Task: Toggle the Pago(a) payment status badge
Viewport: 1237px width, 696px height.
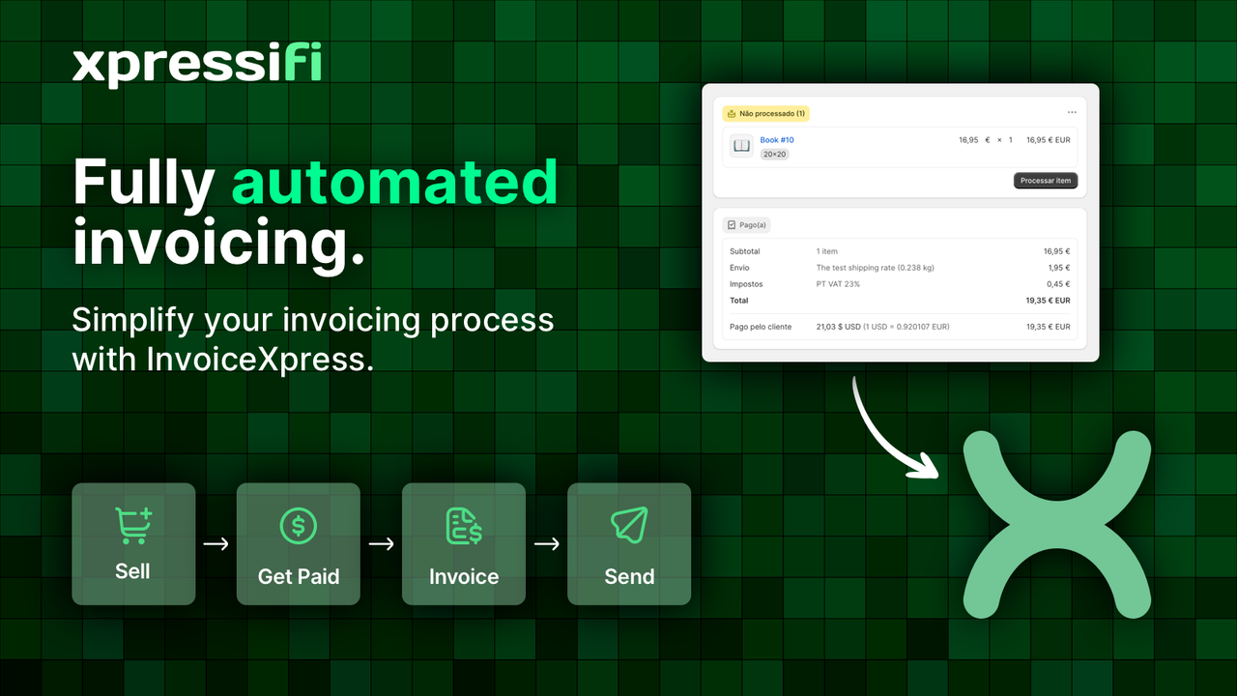Action: pyautogui.click(x=746, y=224)
